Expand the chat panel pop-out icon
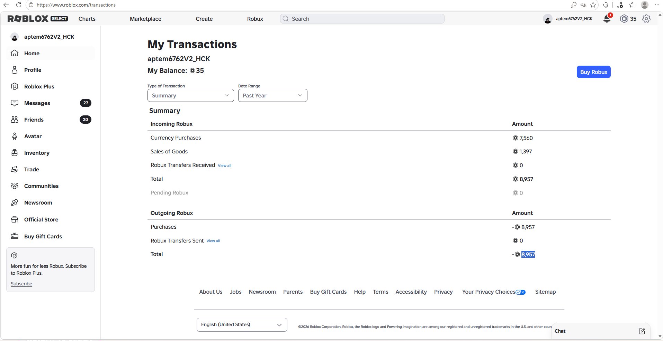663x341 pixels. pyautogui.click(x=642, y=331)
